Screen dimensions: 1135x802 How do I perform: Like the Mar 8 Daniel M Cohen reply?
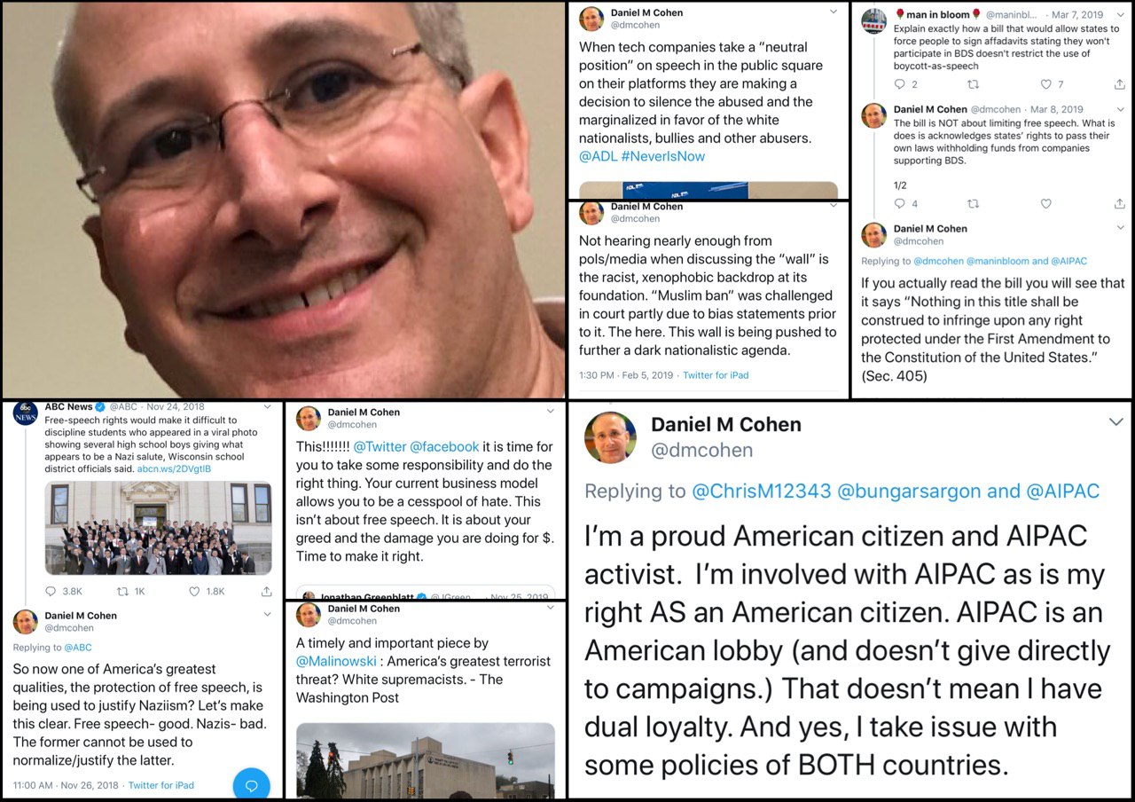1045,203
